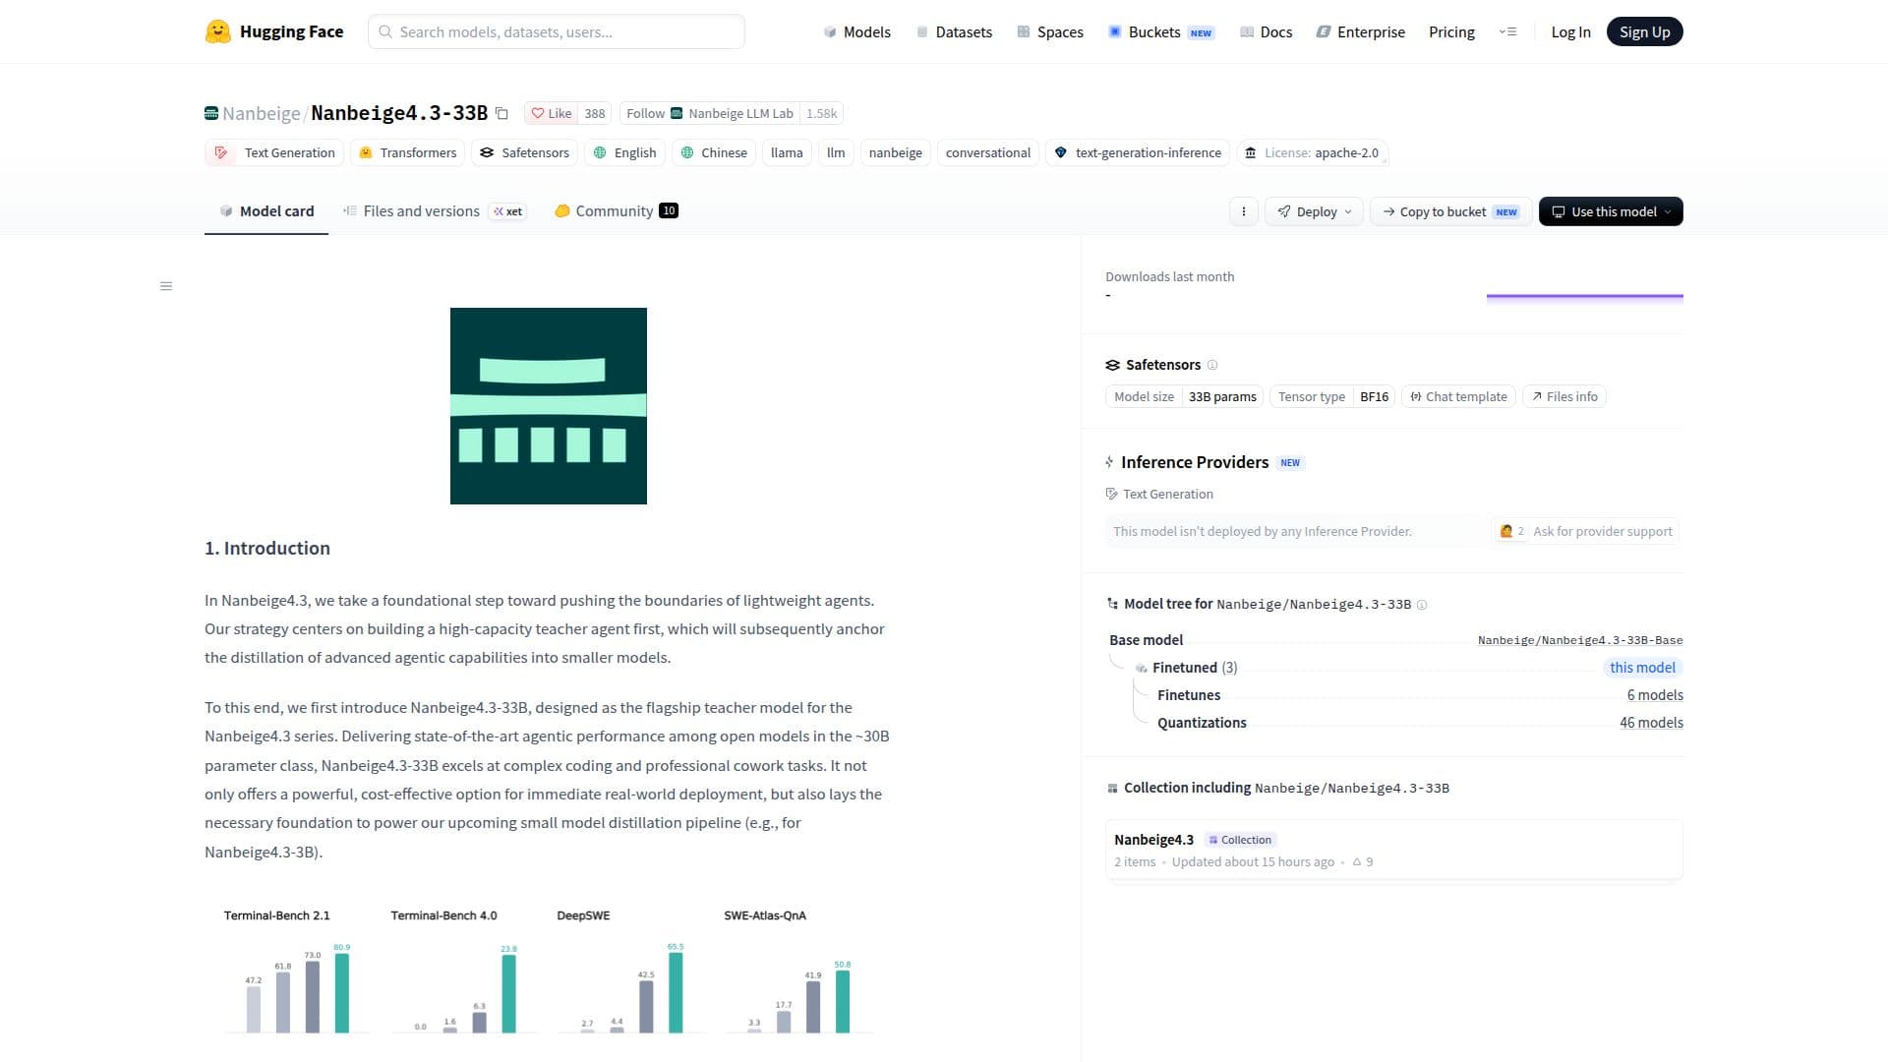
Task: Click the Log In link
Action: [1570, 31]
